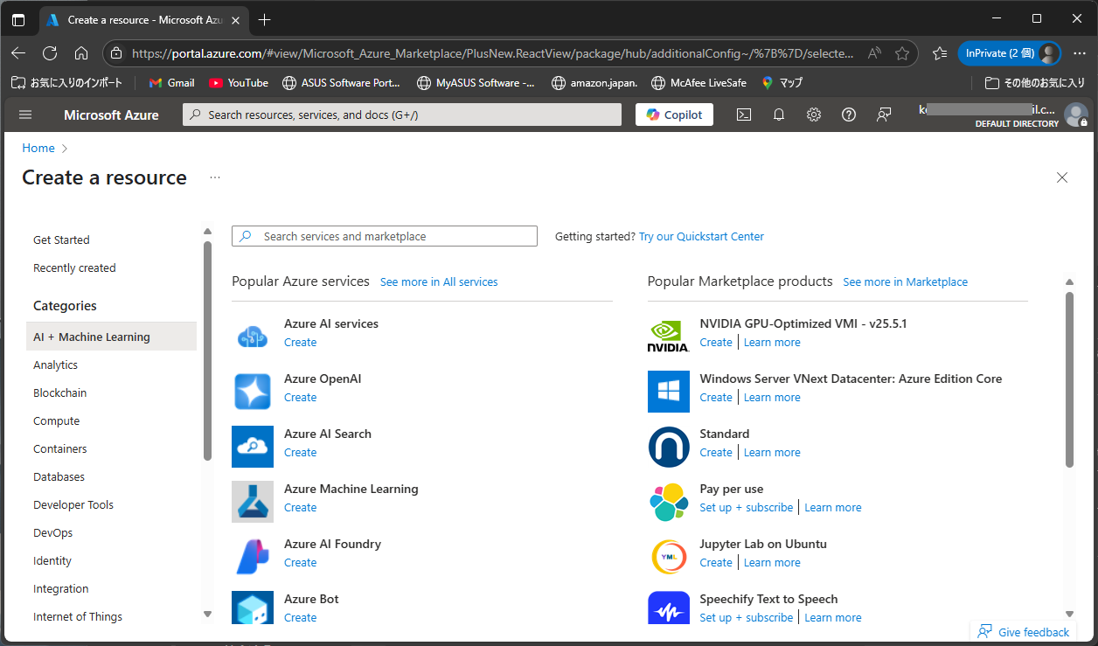Image resolution: width=1098 pixels, height=646 pixels.
Task: Focus the Search resources, services, and docs box
Action: pos(402,115)
